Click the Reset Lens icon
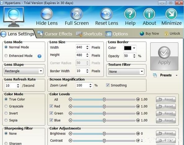The image size is (184, 145). (x=106, y=14)
